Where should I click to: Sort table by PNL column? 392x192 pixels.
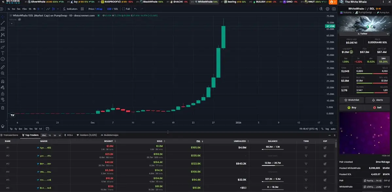point(199,141)
